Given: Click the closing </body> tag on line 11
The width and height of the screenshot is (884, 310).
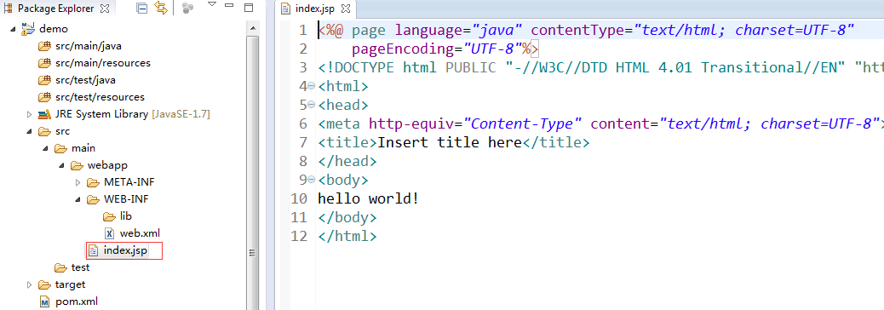Looking at the screenshot, I should point(347,217).
